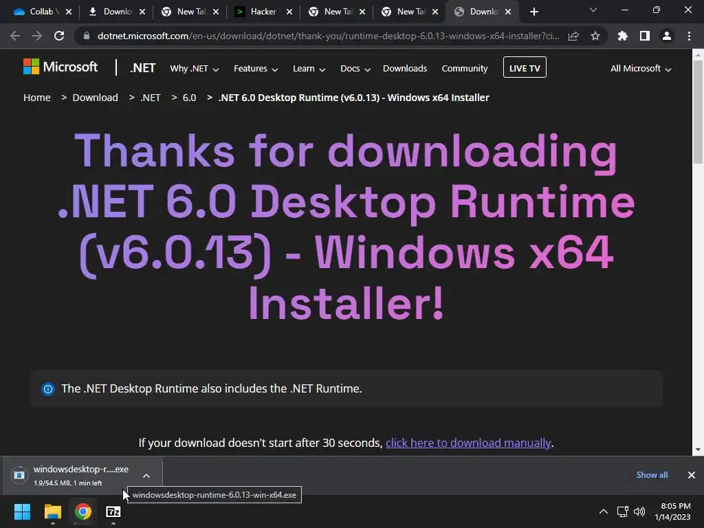
Task: Open the Windows Start menu
Action: (x=22, y=511)
